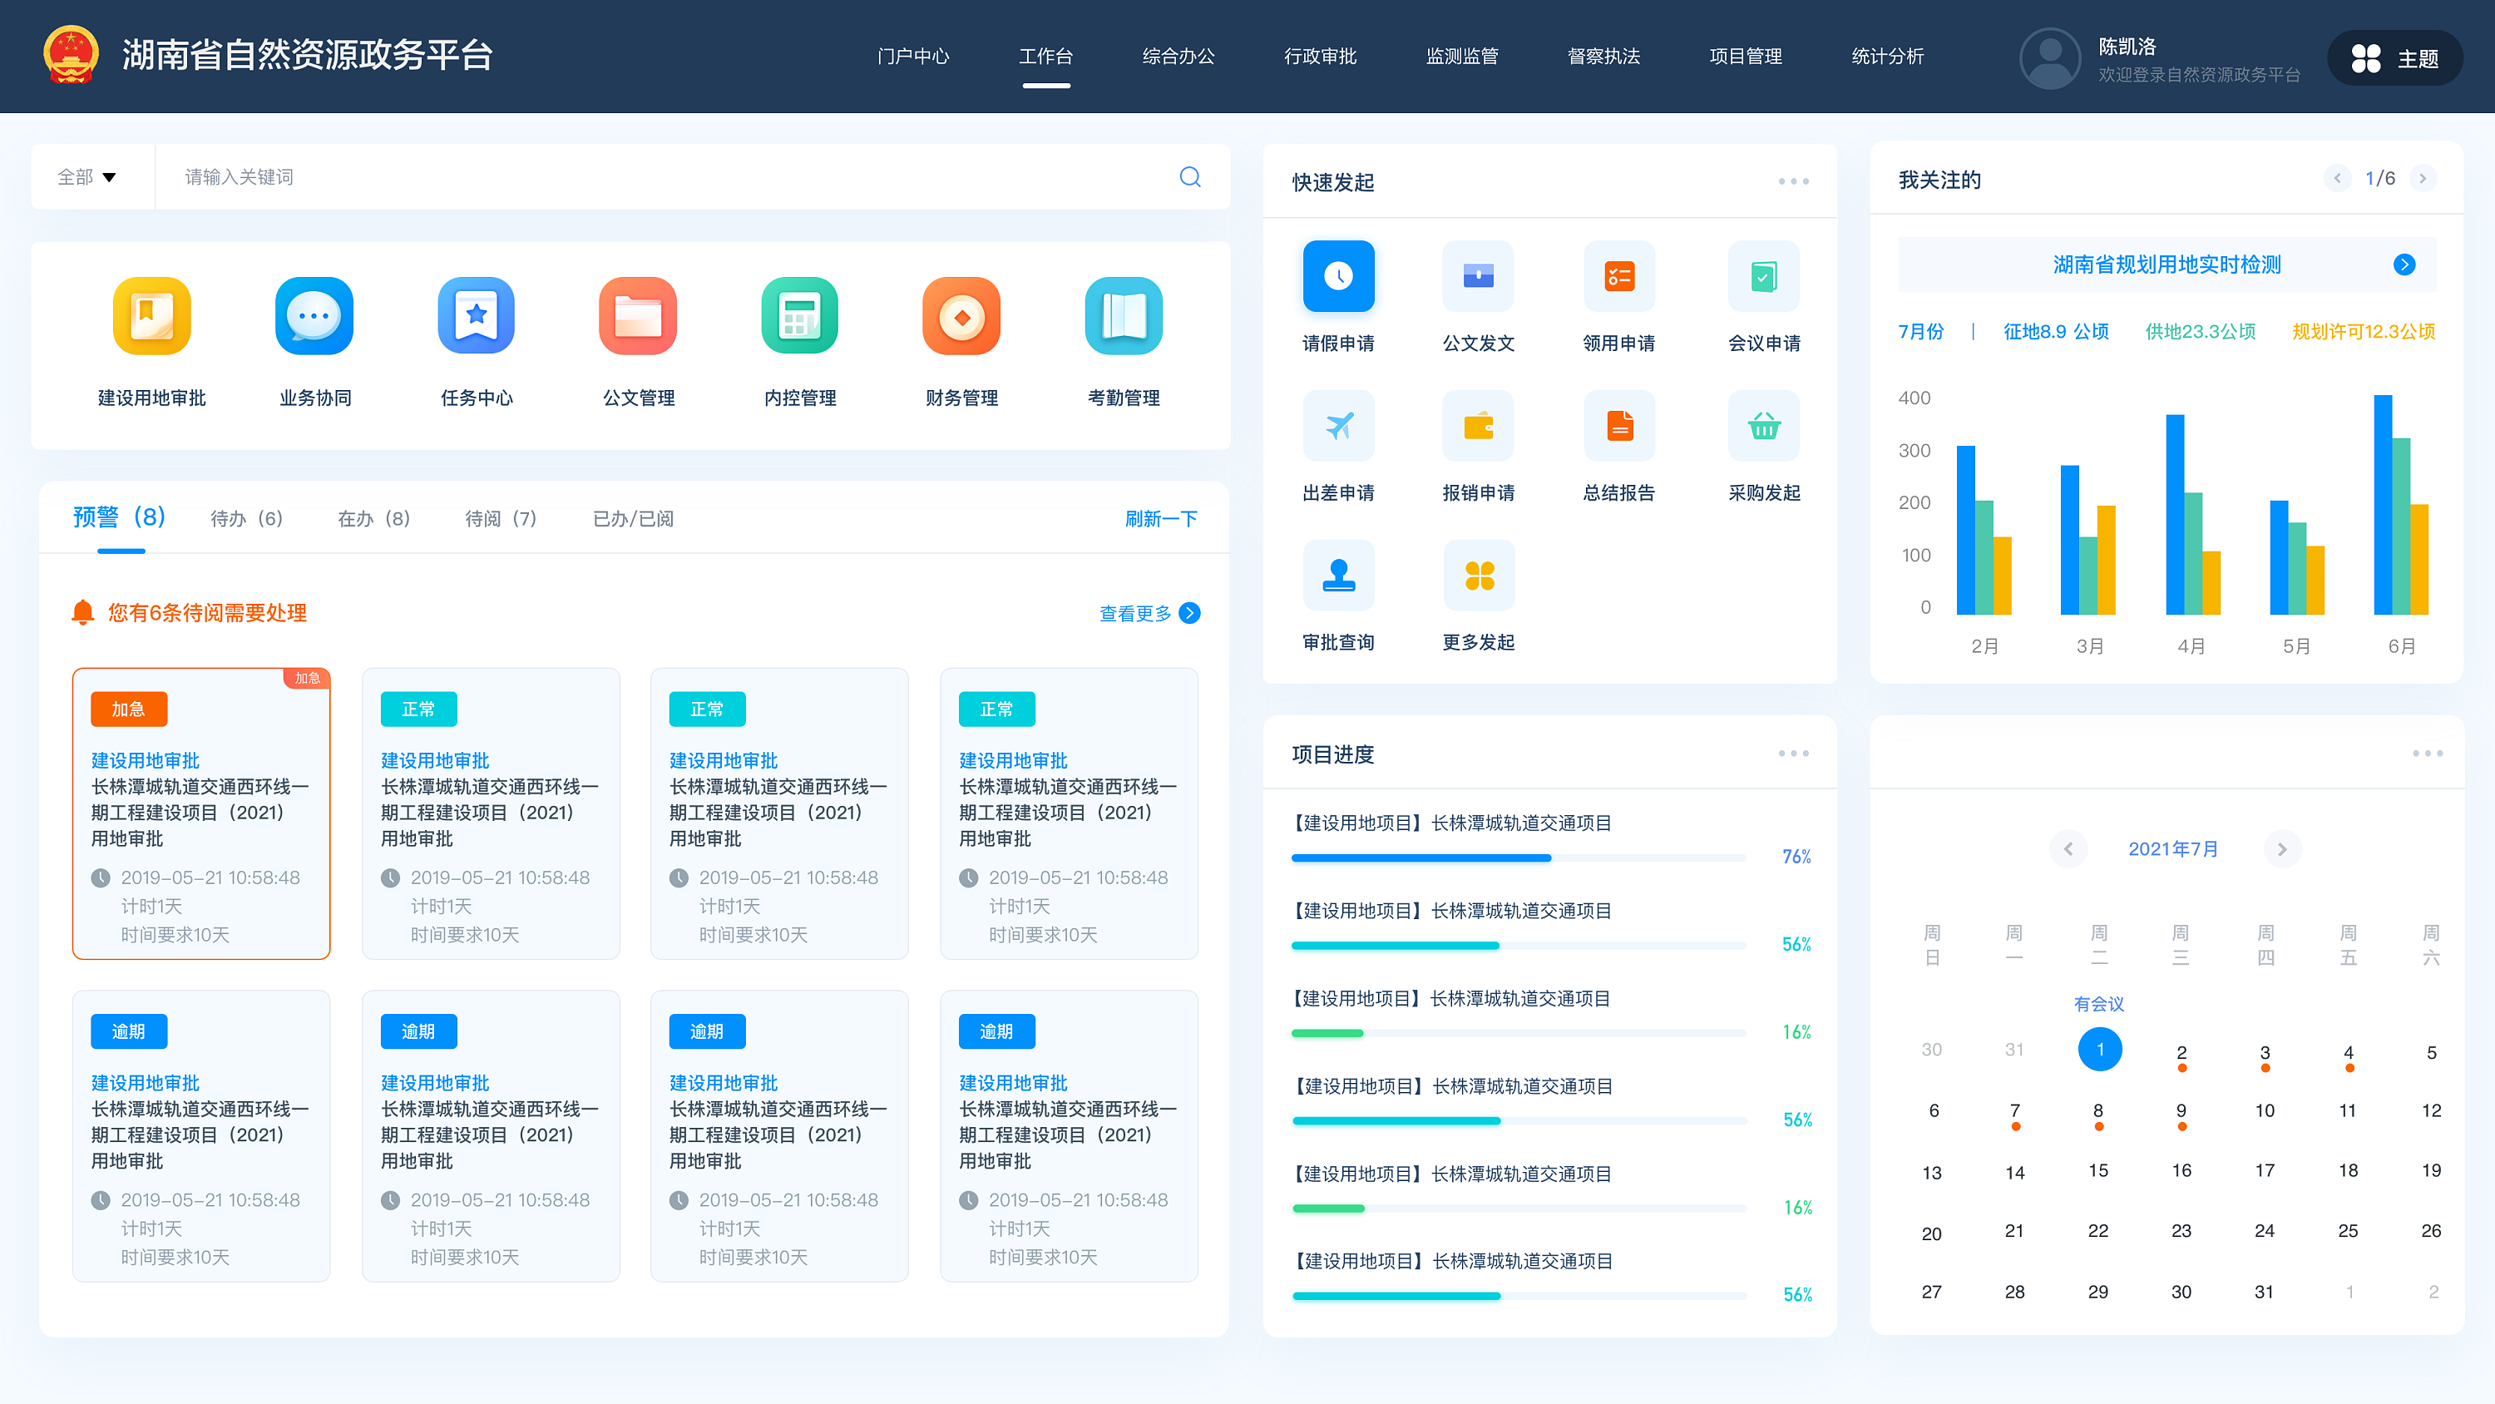Click the search magnifier icon
2495x1404 pixels.
tap(1189, 176)
